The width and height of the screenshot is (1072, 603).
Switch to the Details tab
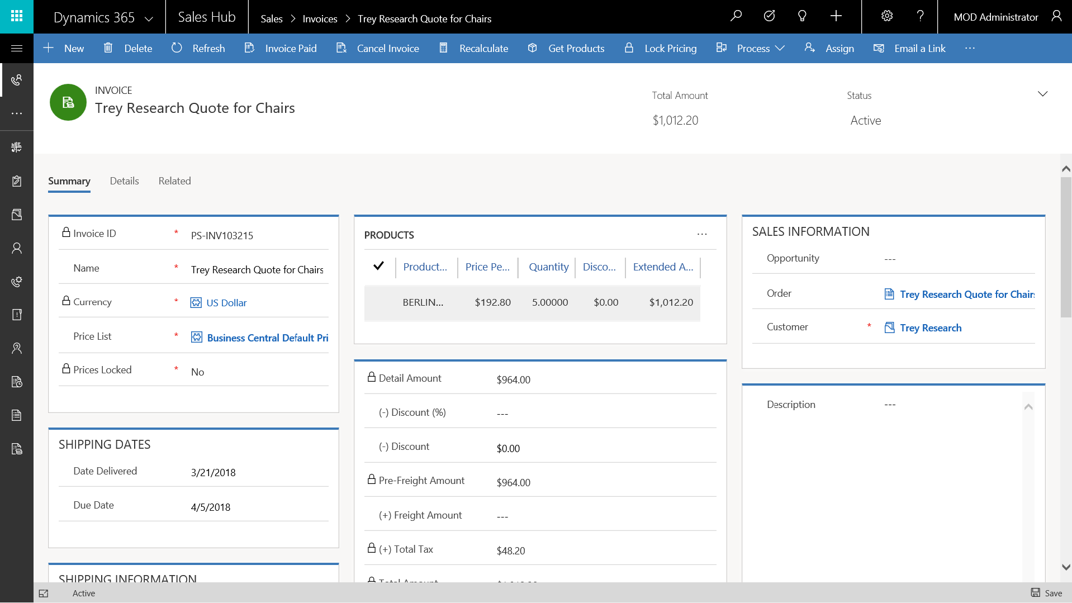tap(124, 181)
